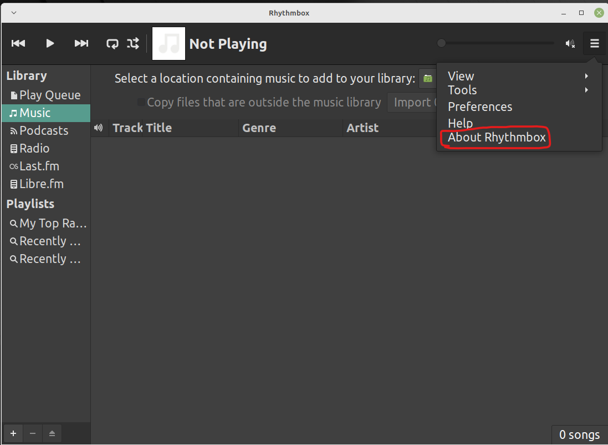Open the second Recently playlist
608x445 pixels.
[x=46, y=259]
